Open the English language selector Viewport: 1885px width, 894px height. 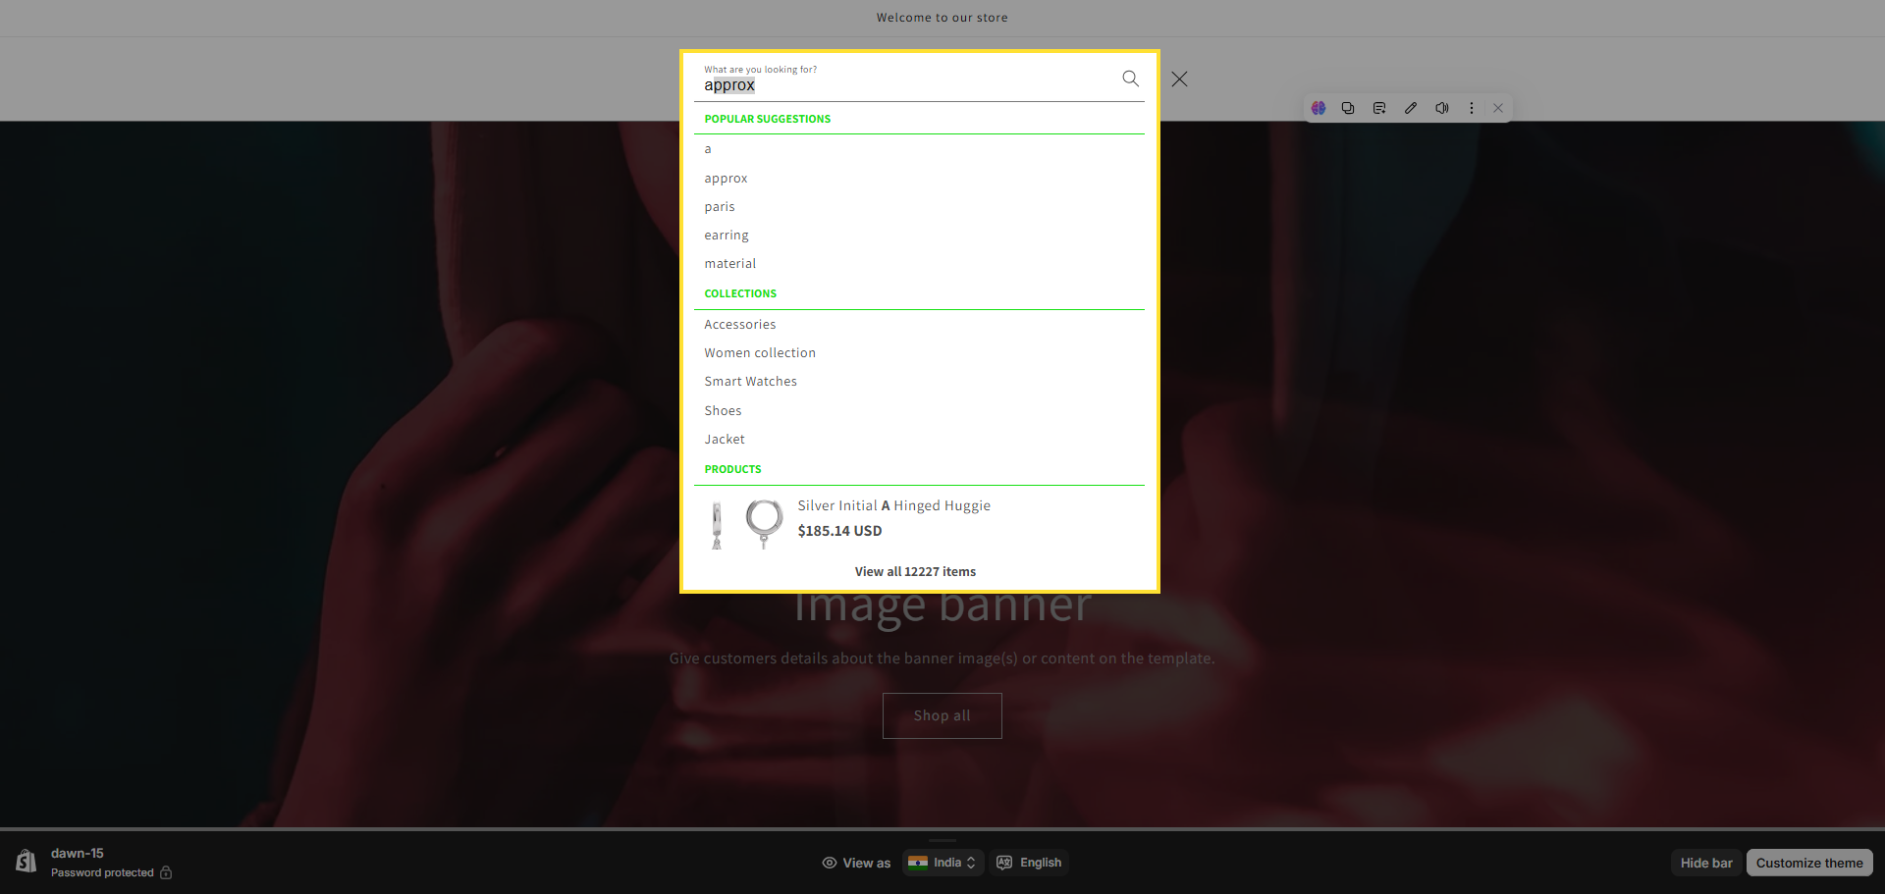(1029, 863)
